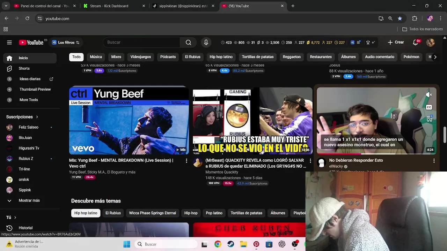This screenshot has width=447, height=251.
Task: Unmute the preview video speaker icon
Action: [429, 95]
